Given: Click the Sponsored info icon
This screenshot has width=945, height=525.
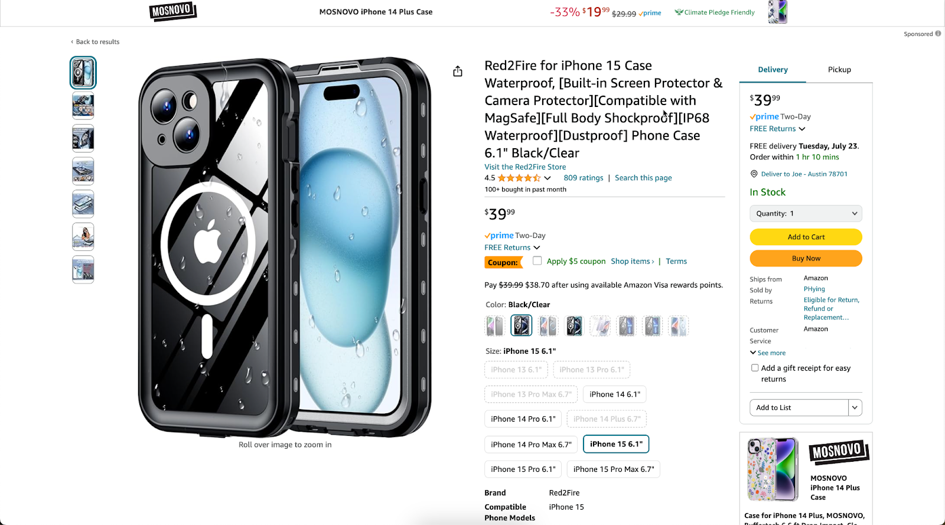Looking at the screenshot, I should pyautogui.click(x=938, y=34).
